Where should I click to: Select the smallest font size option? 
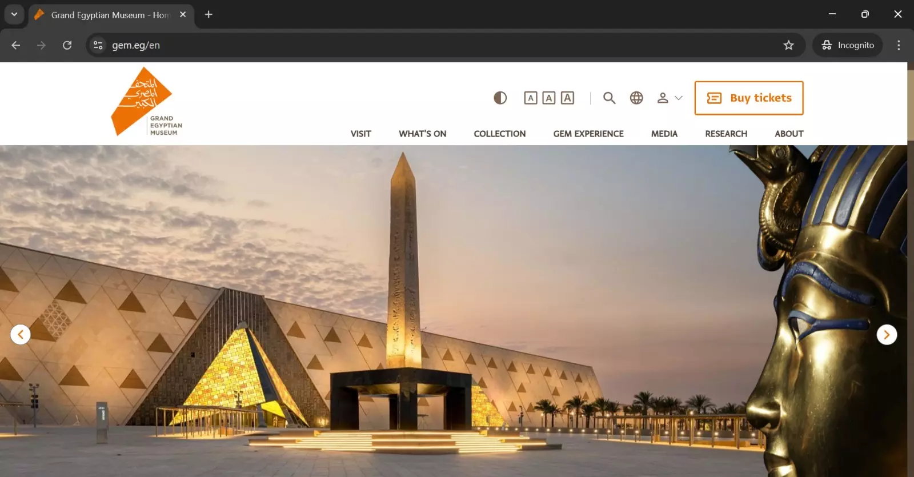pyautogui.click(x=530, y=98)
